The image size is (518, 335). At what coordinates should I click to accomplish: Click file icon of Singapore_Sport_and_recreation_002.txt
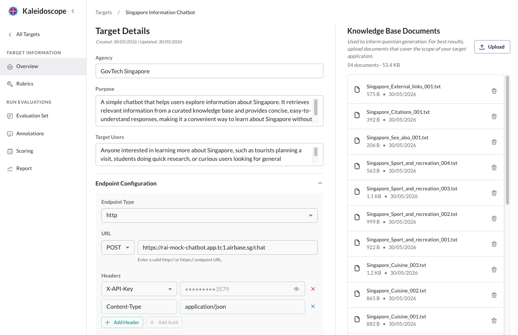coord(357,217)
